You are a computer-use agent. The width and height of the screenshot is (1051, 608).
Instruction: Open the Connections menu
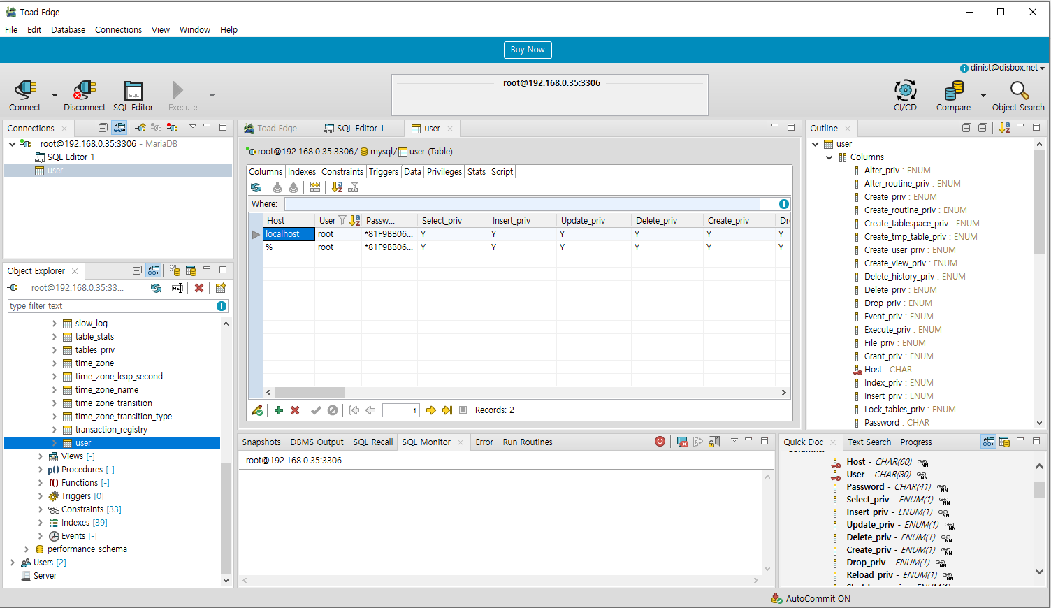click(118, 30)
